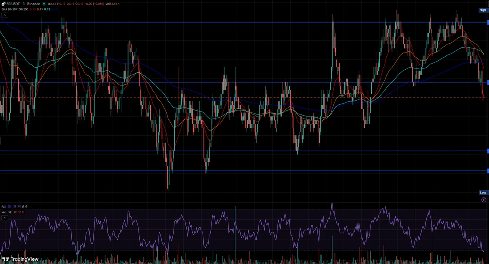Click the orange EMA value in legend
The height and width of the screenshot is (264, 489).
pos(40,9)
